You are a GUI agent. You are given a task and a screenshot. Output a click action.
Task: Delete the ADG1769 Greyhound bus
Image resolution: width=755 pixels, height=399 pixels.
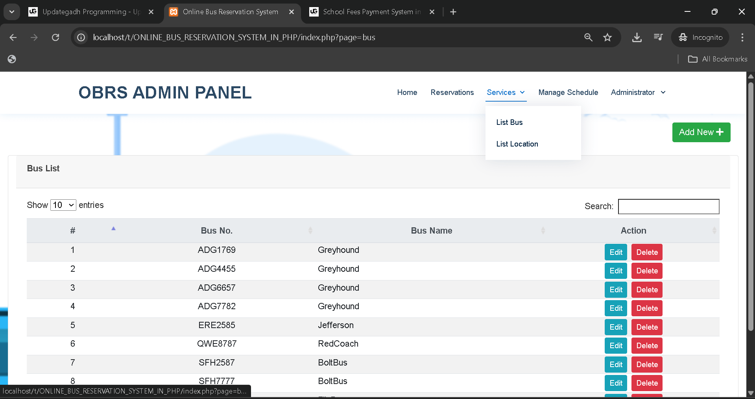[x=646, y=252]
